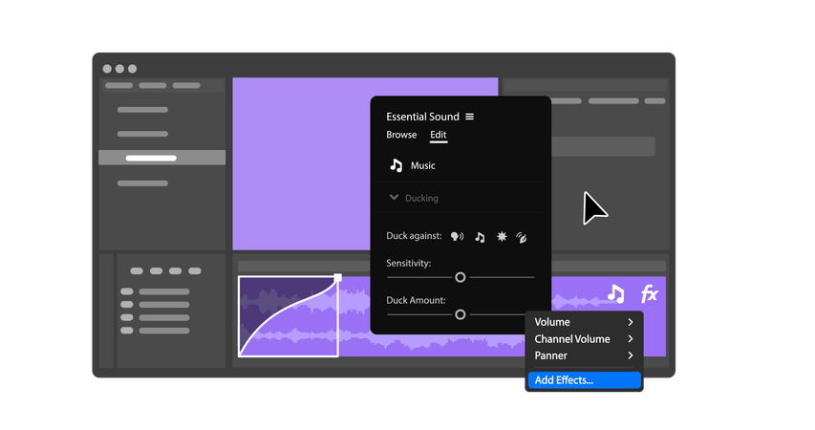This screenshot has width=815, height=430.
Task: Enable the sound effects burst Duck against option
Action: 501,237
